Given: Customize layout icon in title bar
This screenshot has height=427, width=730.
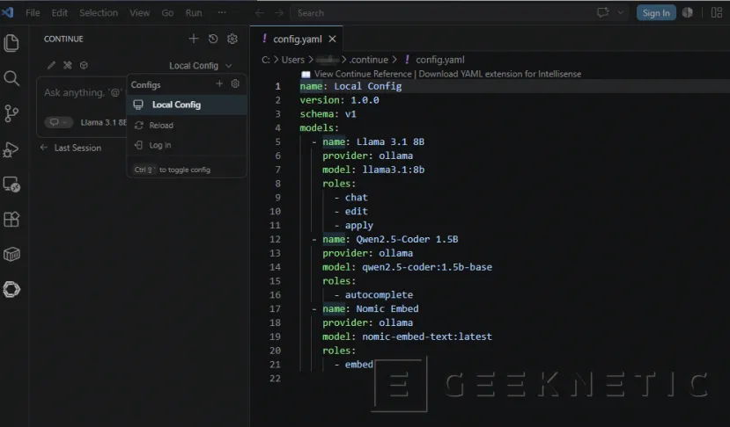Looking at the screenshot, I should click(x=717, y=12).
